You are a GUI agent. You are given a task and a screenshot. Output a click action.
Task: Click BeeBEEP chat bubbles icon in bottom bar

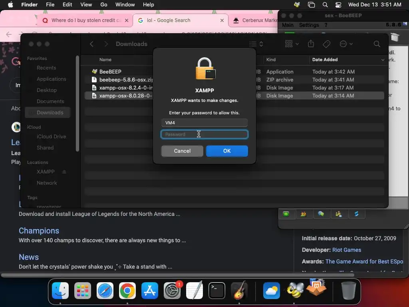tap(321, 214)
